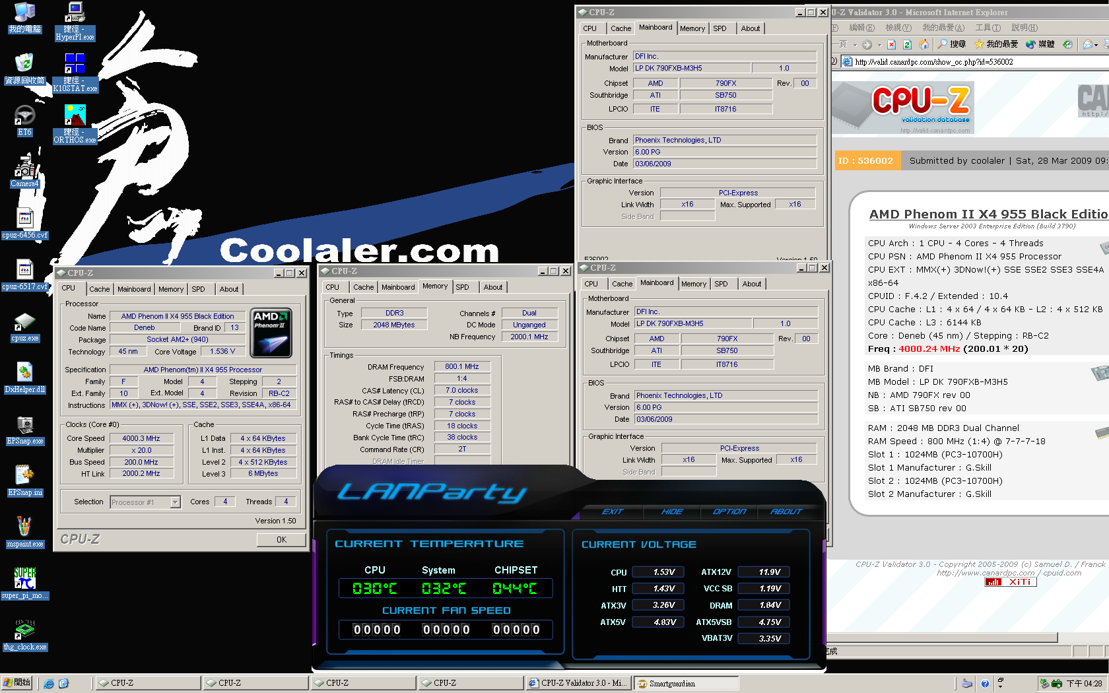1109x693 pixels.
Task: Click the Core Voltage value 1.536 V
Action: click(x=222, y=351)
